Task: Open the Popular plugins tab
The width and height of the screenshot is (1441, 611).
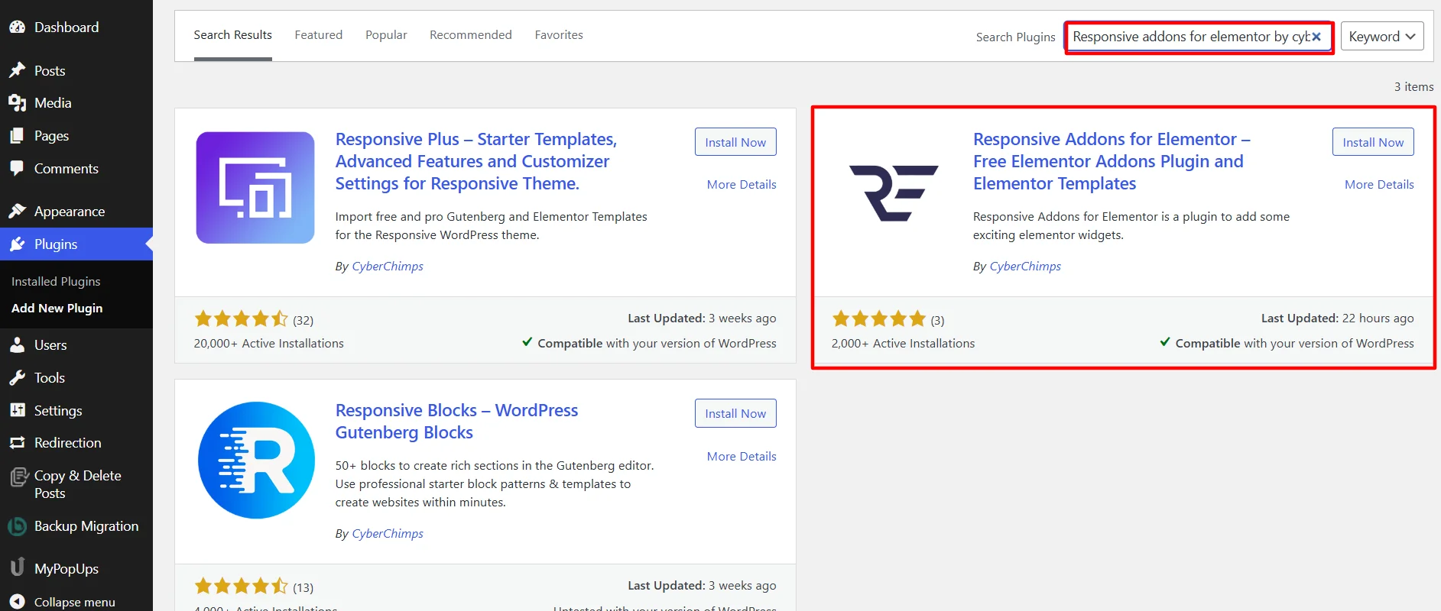Action: click(x=386, y=35)
